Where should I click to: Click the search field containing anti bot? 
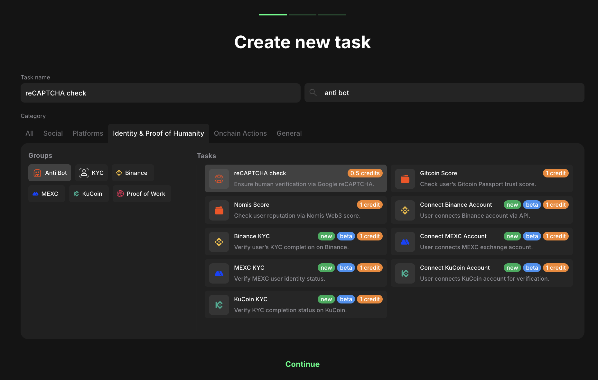pos(444,93)
